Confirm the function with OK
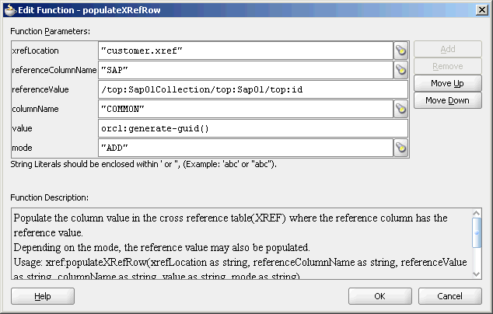Viewport: 493px width, 314px height. 379,296
